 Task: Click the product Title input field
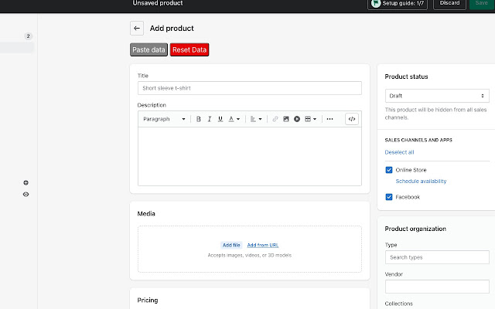click(249, 88)
